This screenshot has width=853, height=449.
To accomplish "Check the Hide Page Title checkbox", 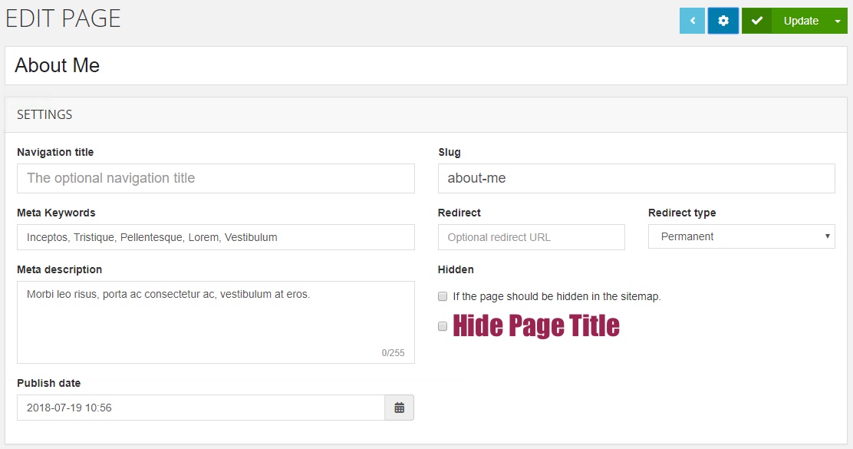I will [443, 326].
